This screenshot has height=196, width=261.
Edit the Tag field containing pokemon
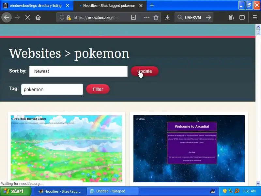[x=52, y=90]
